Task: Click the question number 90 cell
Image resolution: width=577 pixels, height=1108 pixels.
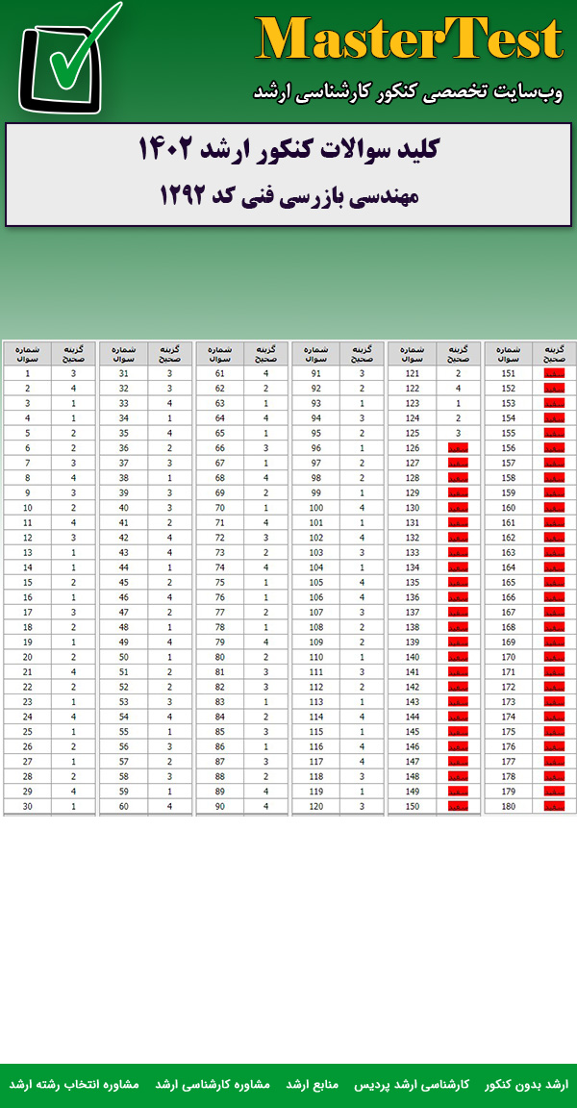Action: point(220,806)
